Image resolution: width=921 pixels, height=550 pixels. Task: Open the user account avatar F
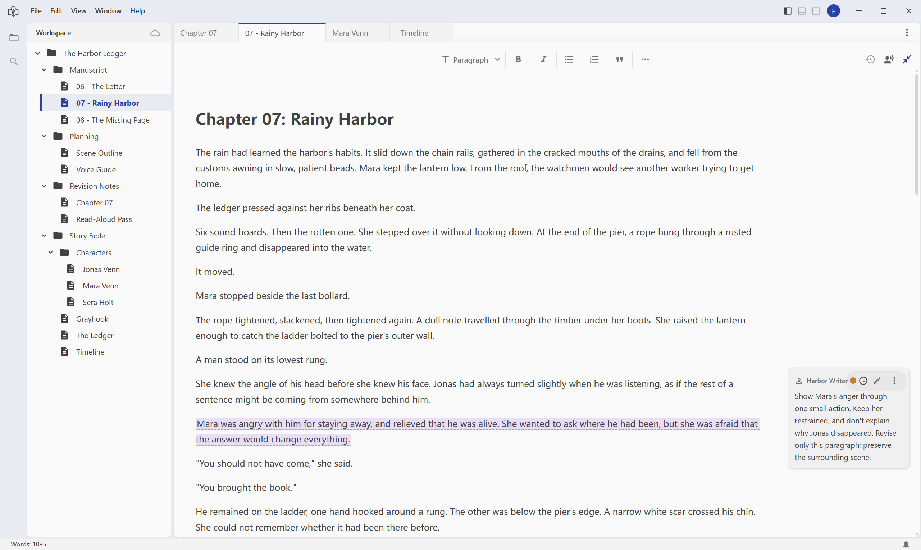pos(834,11)
